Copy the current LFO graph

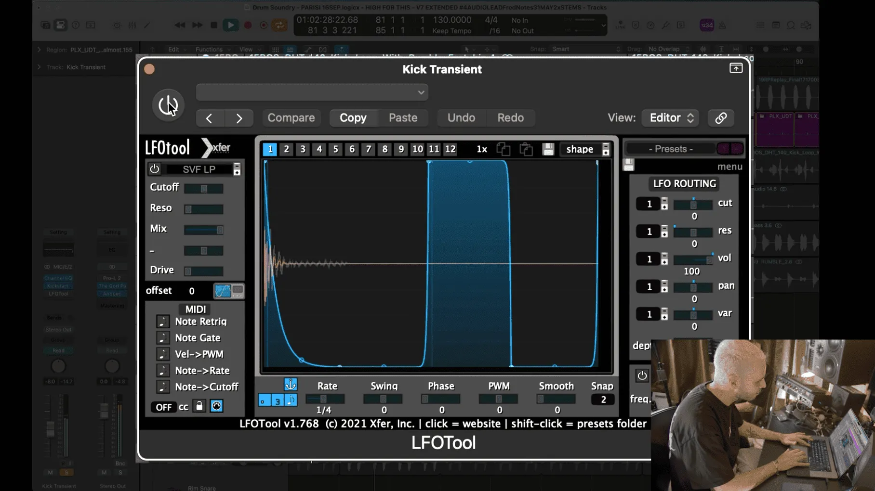pos(504,149)
